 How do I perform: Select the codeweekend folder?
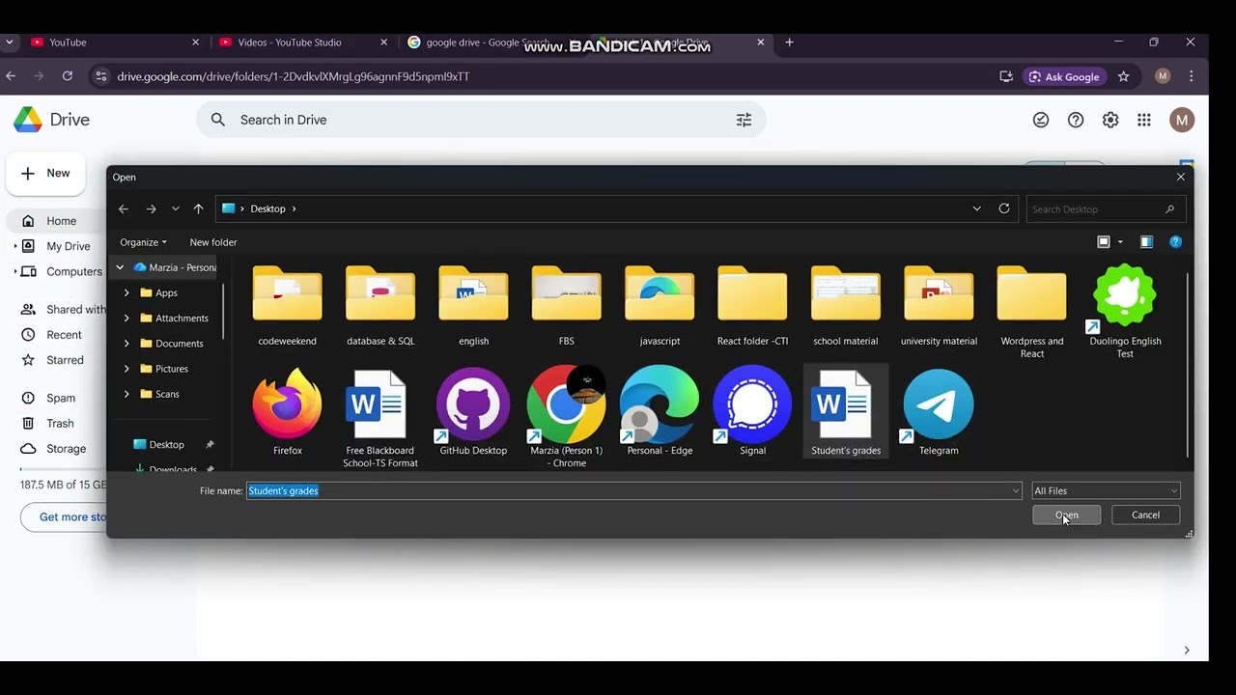click(287, 306)
